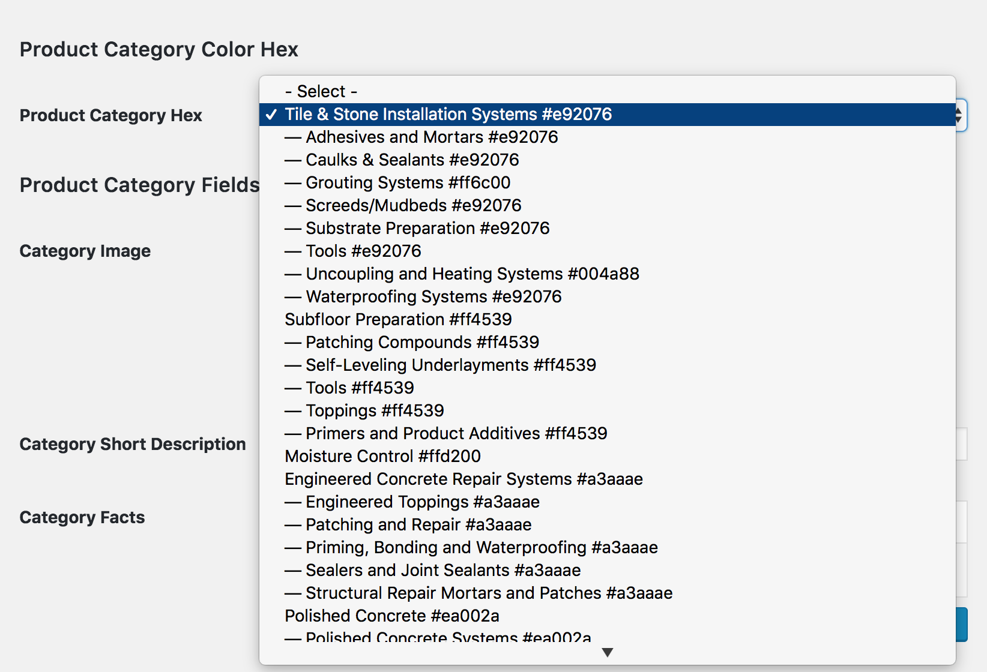The height and width of the screenshot is (672, 987).
Task: Select Uncoupling and Heating Systems #004a88
Action: (607, 274)
